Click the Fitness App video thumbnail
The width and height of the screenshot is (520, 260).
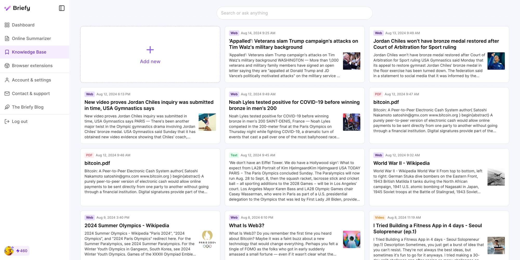(496, 245)
